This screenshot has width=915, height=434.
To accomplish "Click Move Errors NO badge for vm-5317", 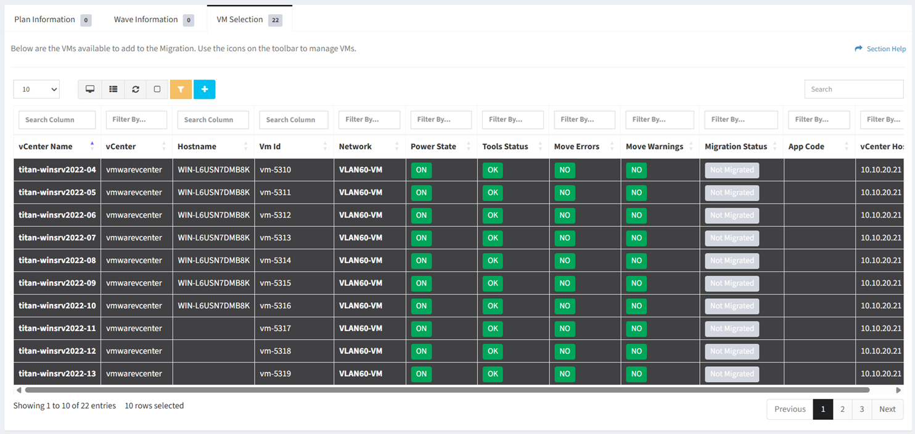I will click(x=565, y=329).
